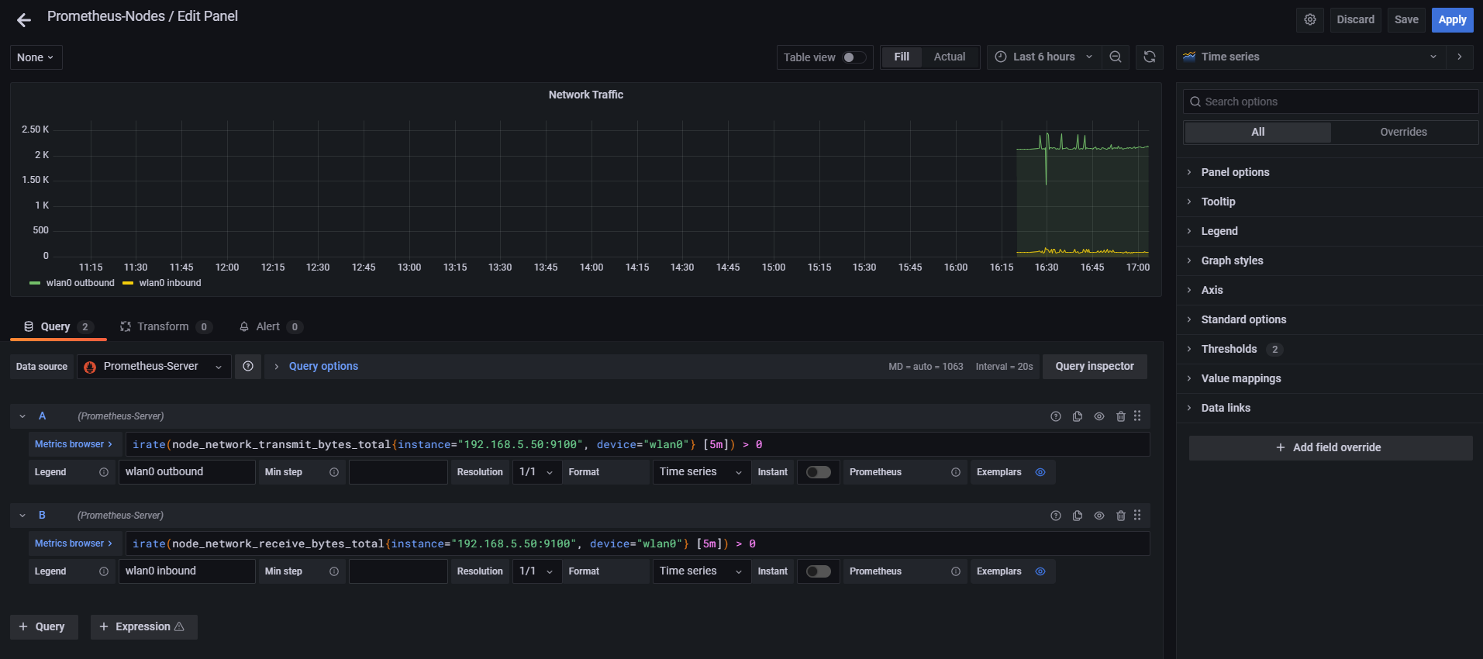Duplicate query B
The image size is (1483, 659).
(x=1078, y=516)
